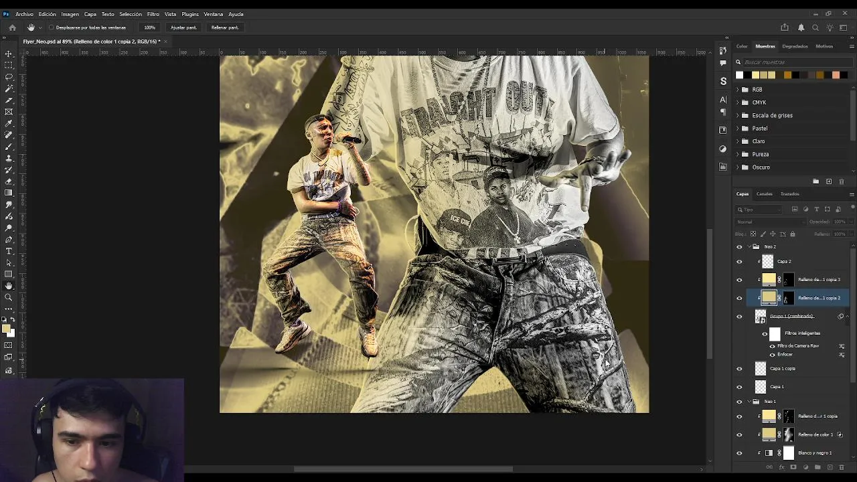This screenshot has height=482, width=857.
Task: Switch to the Degradados tab
Action: [795, 46]
